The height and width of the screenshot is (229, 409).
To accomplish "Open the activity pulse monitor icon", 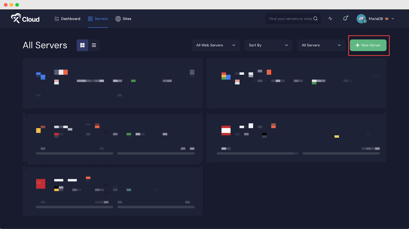I will click(x=330, y=19).
